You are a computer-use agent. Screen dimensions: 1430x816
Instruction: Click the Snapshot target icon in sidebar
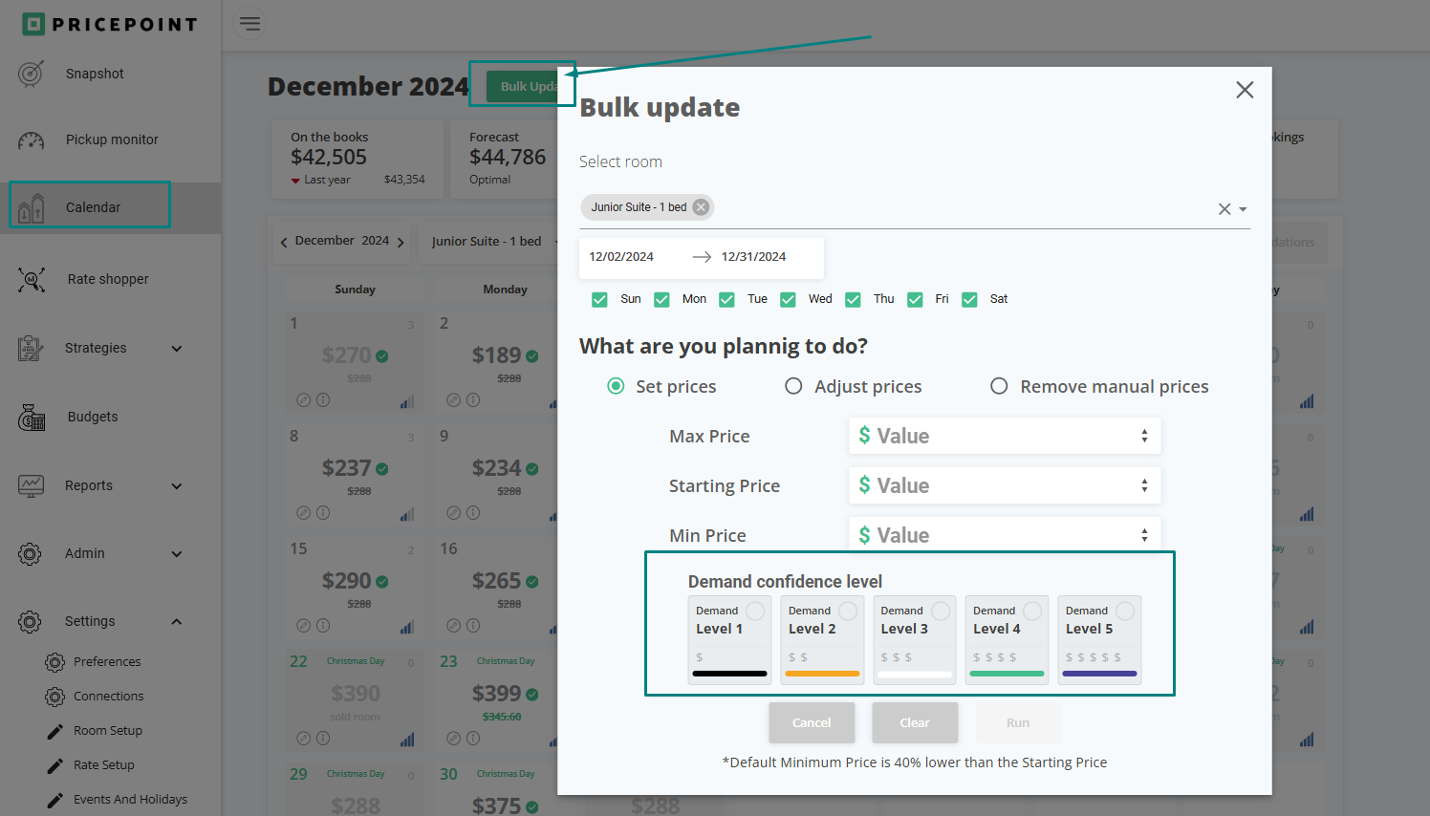[x=31, y=74]
